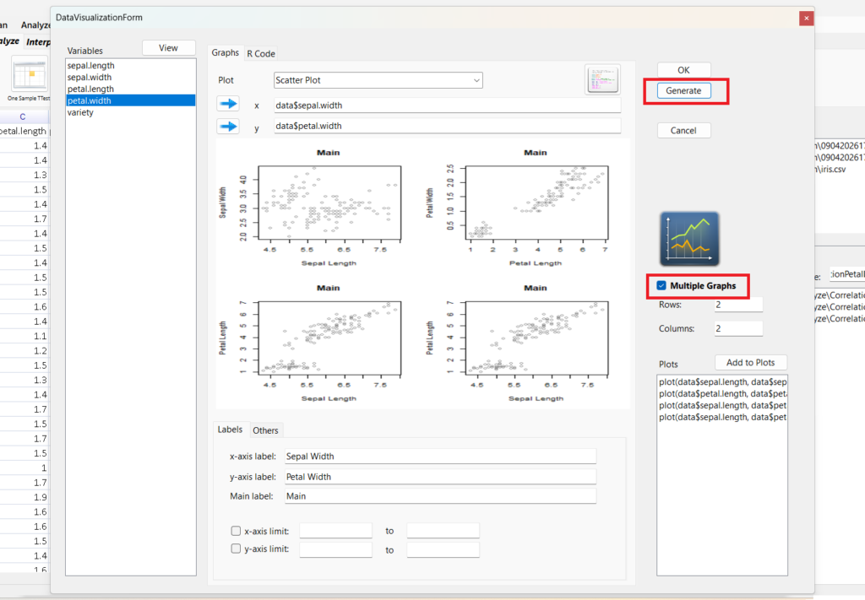
Task: Click the line chart graph icon
Action: [x=689, y=240]
